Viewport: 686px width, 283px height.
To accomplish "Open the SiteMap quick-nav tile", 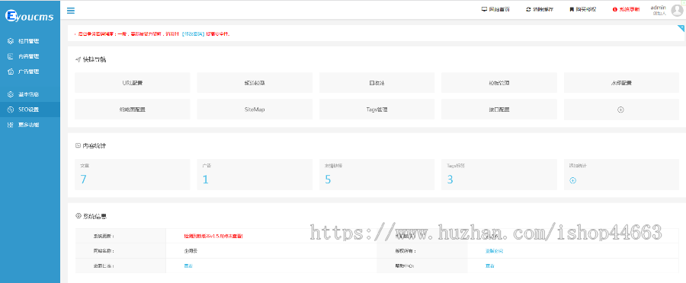I will (x=255, y=110).
